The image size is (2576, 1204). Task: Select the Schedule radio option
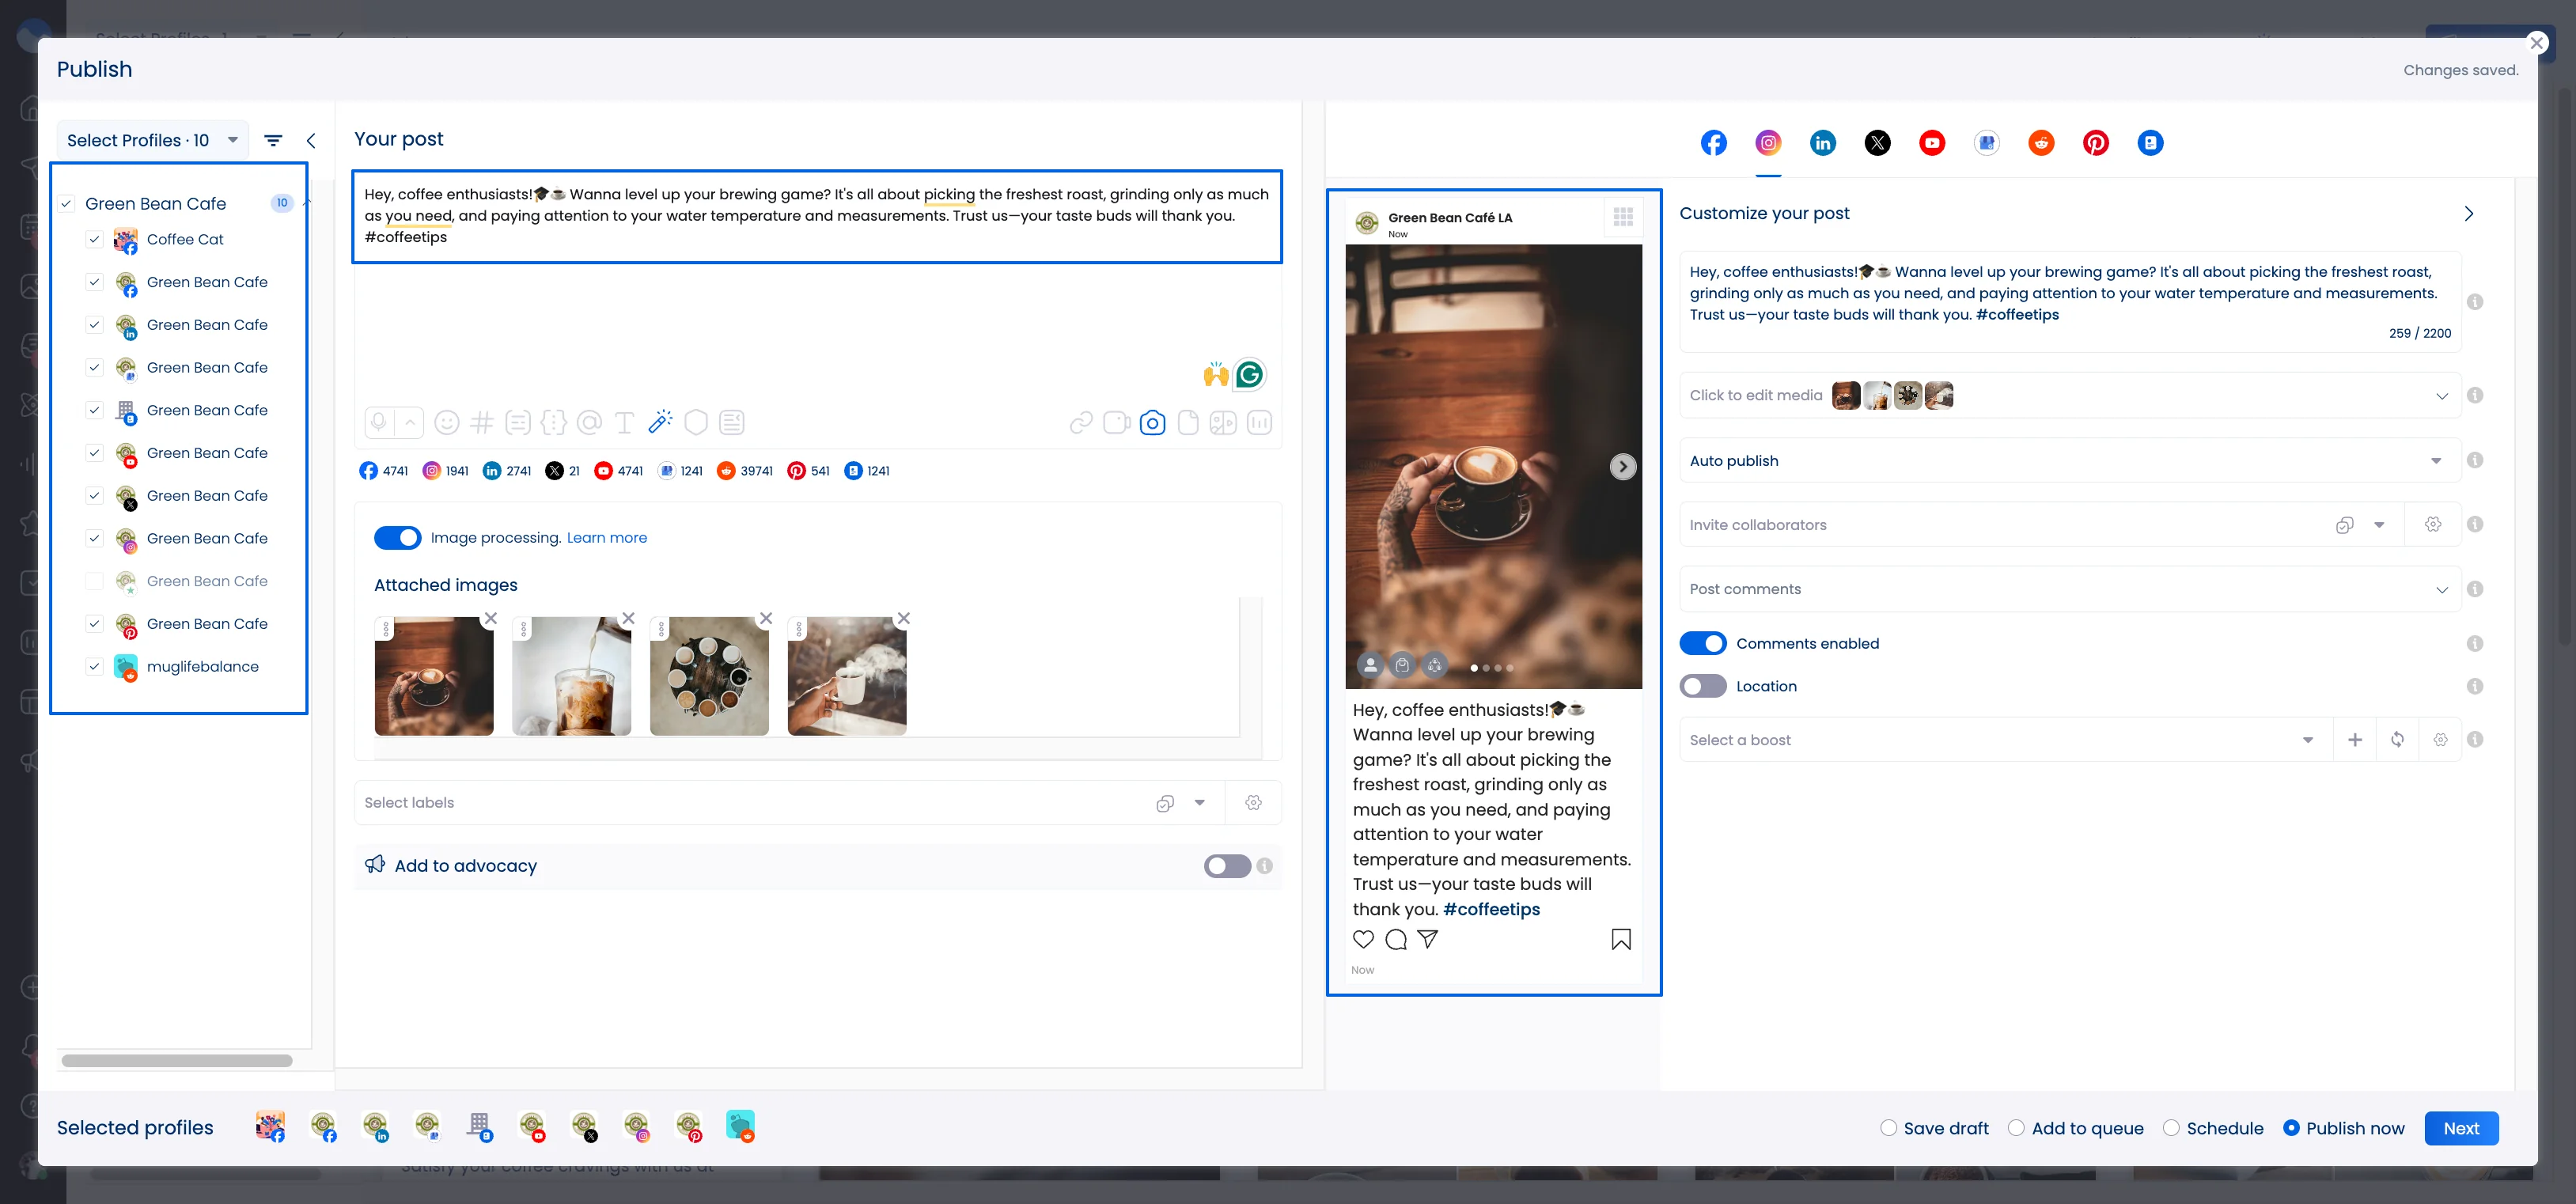coord(2171,1128)
